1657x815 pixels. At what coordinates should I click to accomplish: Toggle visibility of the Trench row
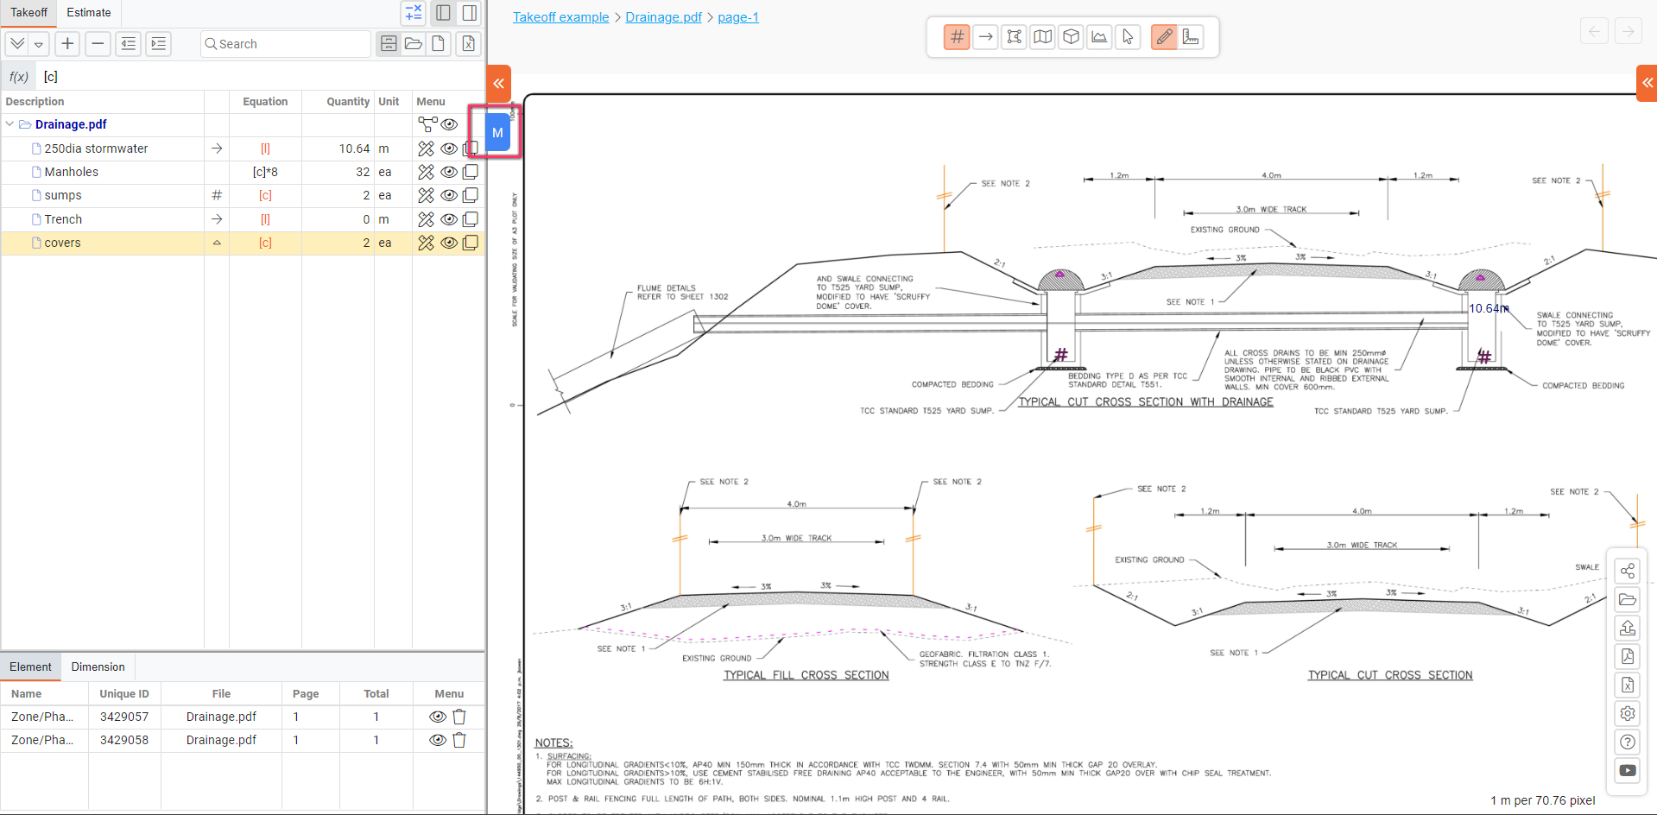pyautogui.click(x=449, y=219)
